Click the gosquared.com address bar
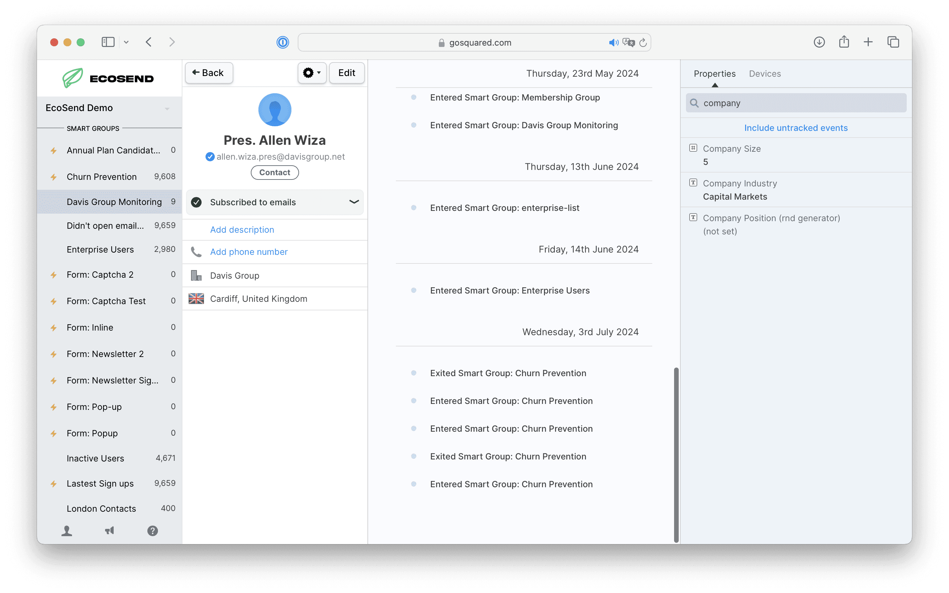Screen dimensions: 949x593 [474, 42]
